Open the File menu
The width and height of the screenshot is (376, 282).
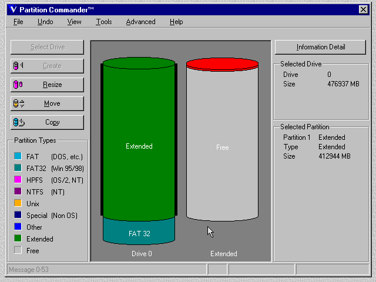[18, 22]
